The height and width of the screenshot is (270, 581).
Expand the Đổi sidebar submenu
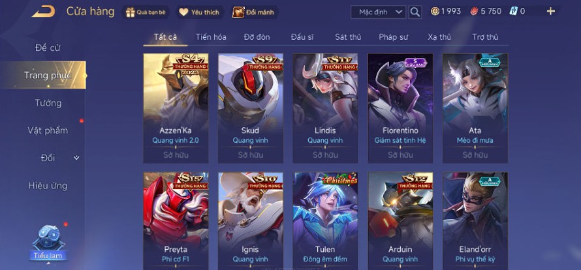click(x=76, y=158)
